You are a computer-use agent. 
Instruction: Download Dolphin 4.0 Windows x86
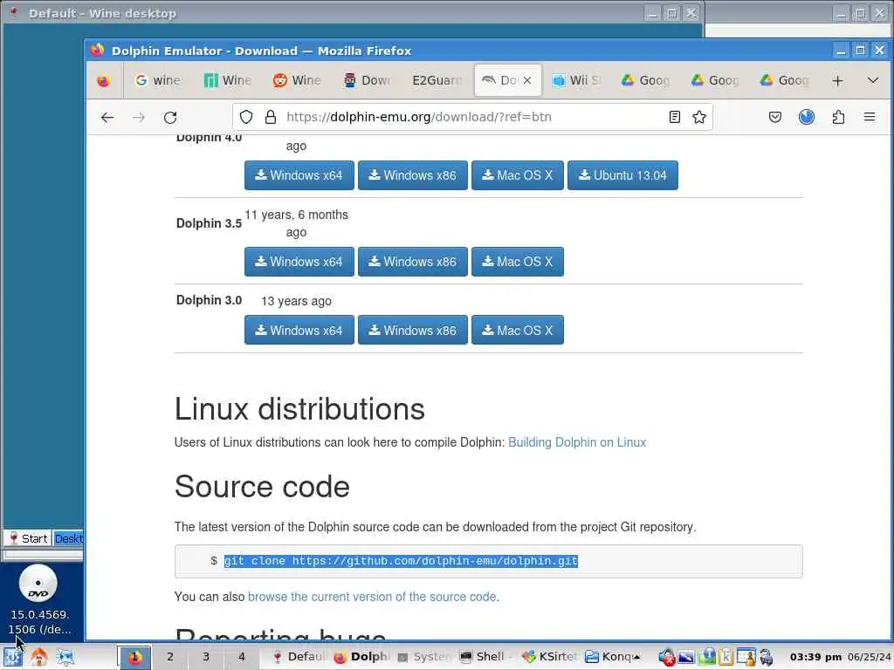[413, 175]
